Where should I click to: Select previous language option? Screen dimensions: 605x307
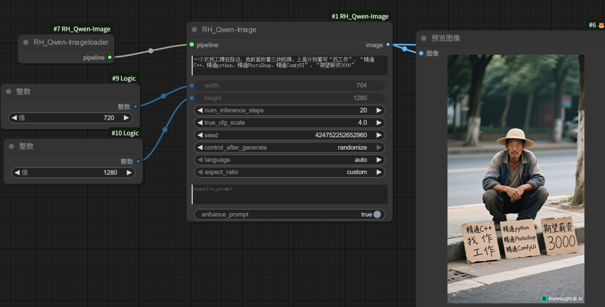(x=200, y=160)
